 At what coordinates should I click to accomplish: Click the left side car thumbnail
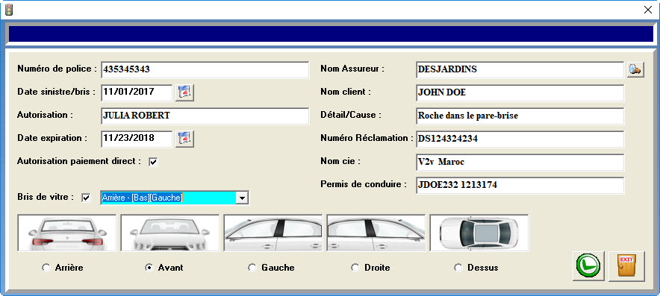(x=273, y=233)
